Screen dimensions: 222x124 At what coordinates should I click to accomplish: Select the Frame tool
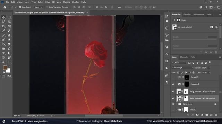coord(9,26)
